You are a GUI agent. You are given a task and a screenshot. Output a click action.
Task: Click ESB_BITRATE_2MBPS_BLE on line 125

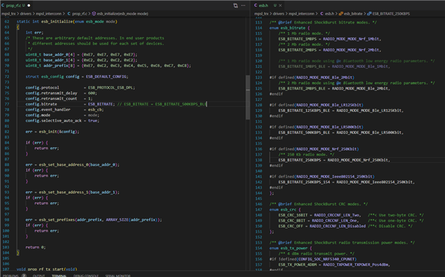(302, 88)
